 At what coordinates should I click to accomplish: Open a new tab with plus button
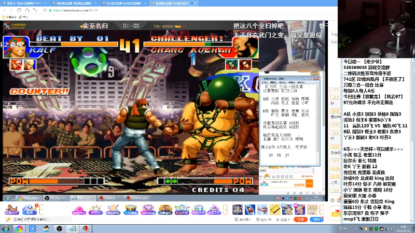pyautogui.click(x=202, y=3)
